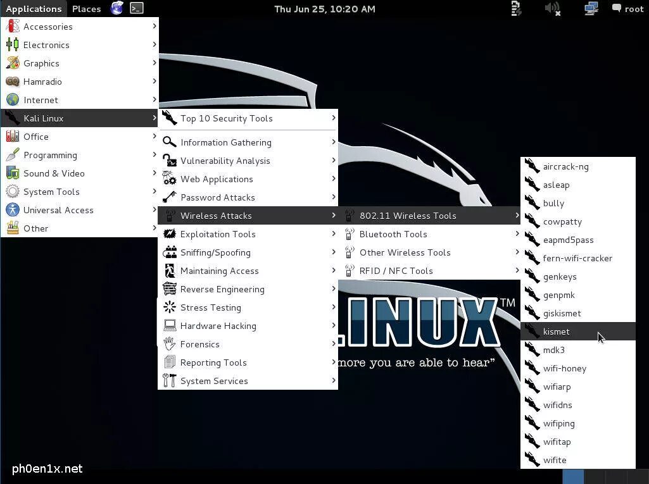The height and width of the screenshot is (484, 649).
Task: Expand the Other Wireless Tools arrow
Action: click(x=517, y=252)
